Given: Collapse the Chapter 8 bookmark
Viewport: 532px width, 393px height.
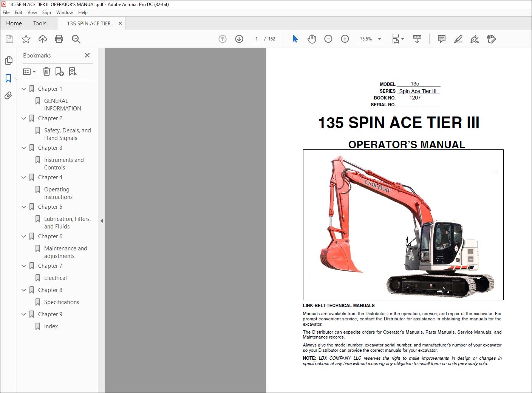Looking at the screenshot, I should (24, 290).
